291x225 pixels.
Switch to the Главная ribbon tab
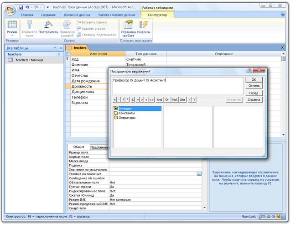pos(27,15)
